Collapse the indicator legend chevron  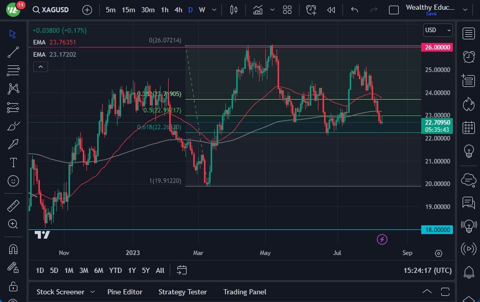40,66
